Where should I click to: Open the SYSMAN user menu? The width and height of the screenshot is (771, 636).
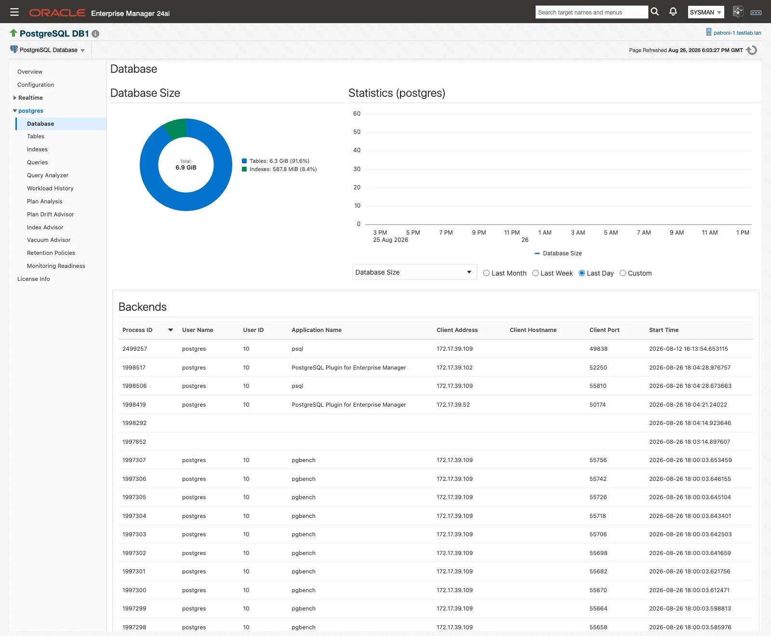tap(706, 13)
